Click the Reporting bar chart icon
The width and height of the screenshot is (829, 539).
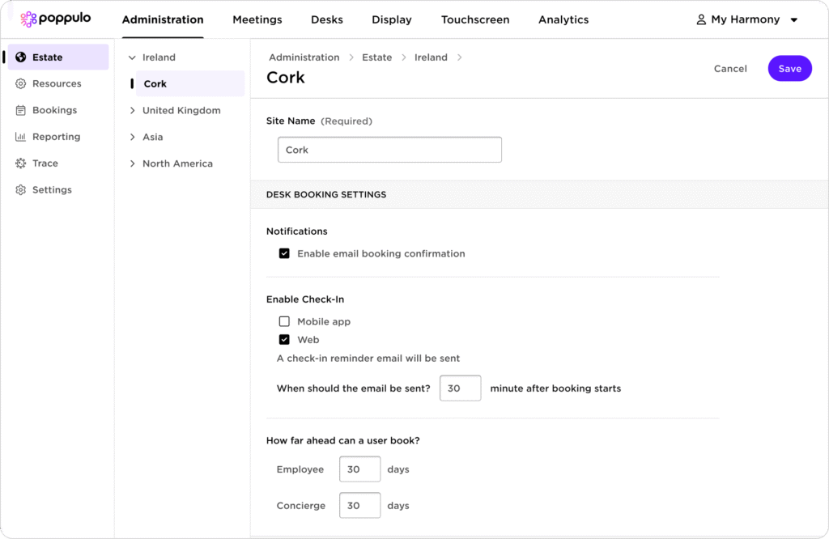tap(21, 137)
